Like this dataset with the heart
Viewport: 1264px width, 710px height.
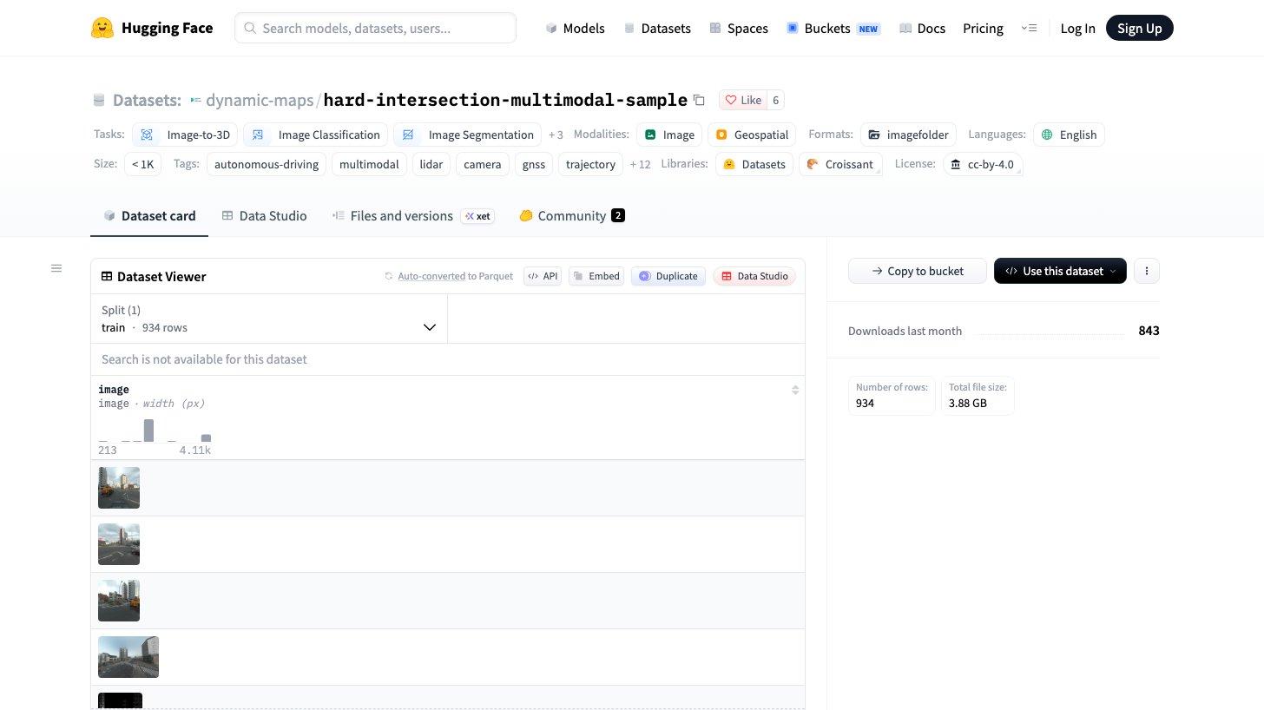point(743,100)
